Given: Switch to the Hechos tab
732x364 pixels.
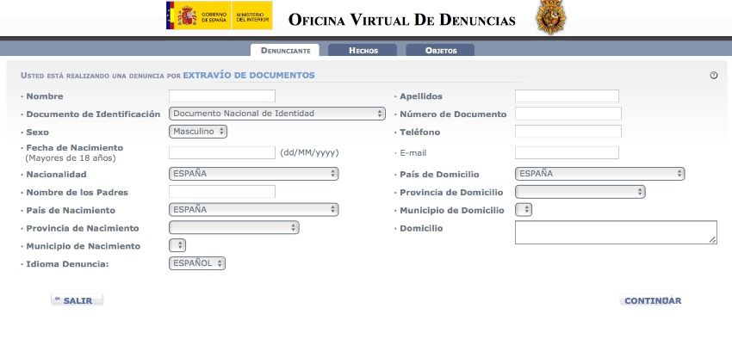Looking at the screenshot, I should [x=363, y=51].
